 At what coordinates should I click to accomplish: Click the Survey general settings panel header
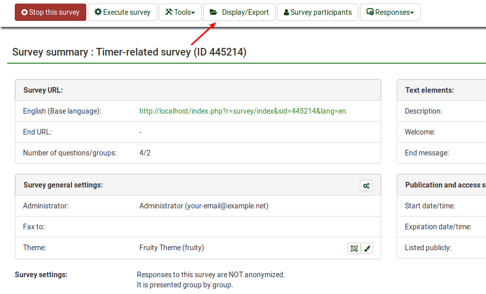(x=63, y=185)
